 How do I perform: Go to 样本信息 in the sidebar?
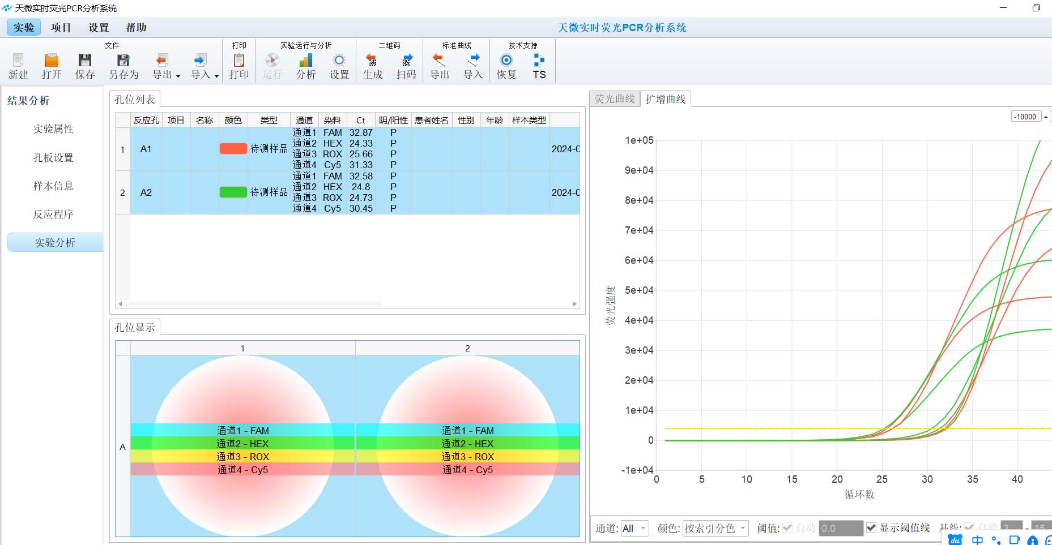coord(53,186)
